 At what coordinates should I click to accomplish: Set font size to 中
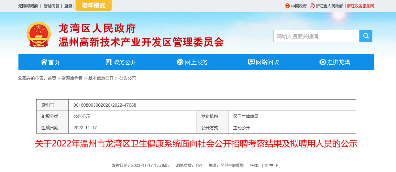pos(271,165)
